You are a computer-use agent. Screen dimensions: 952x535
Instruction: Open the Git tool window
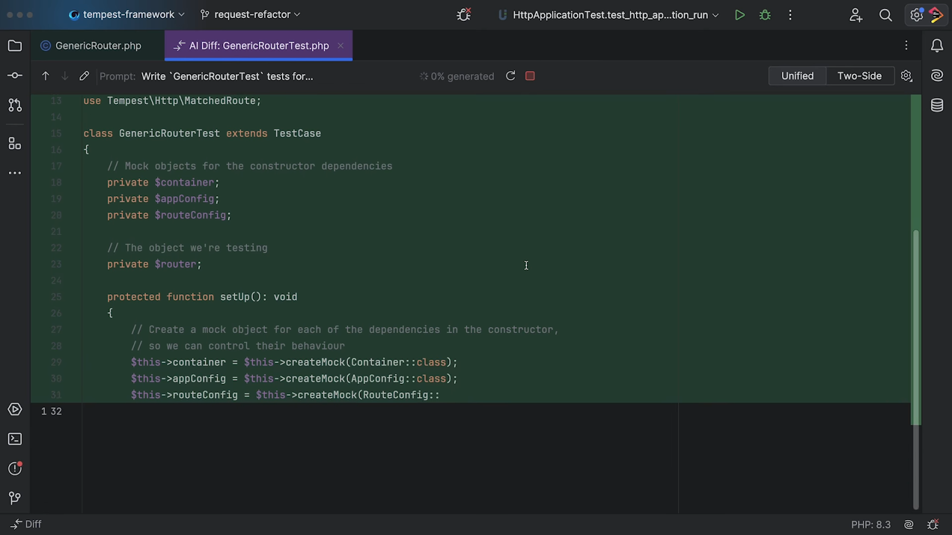click(x=15, y=498)
